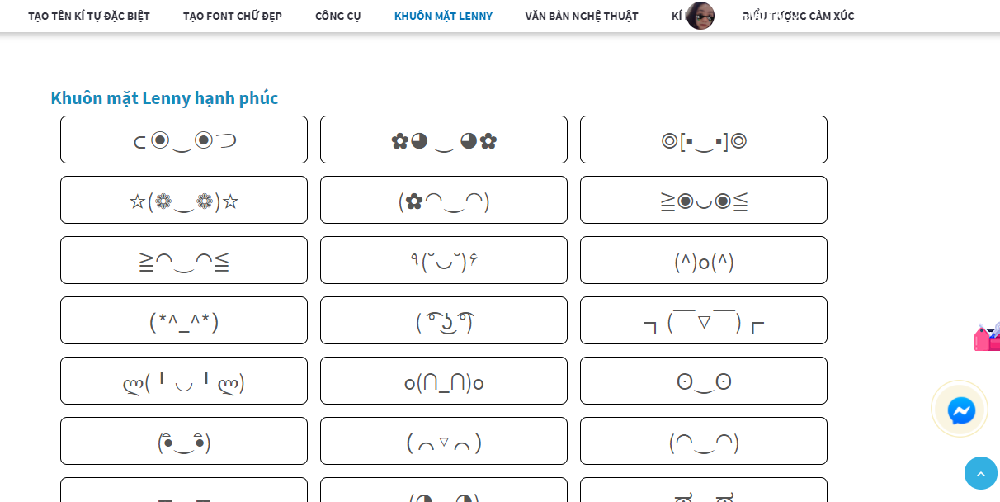Copy the ⊂◉‿◉つ Lenny face
The image size is (1000, 502).
[184, 140]
